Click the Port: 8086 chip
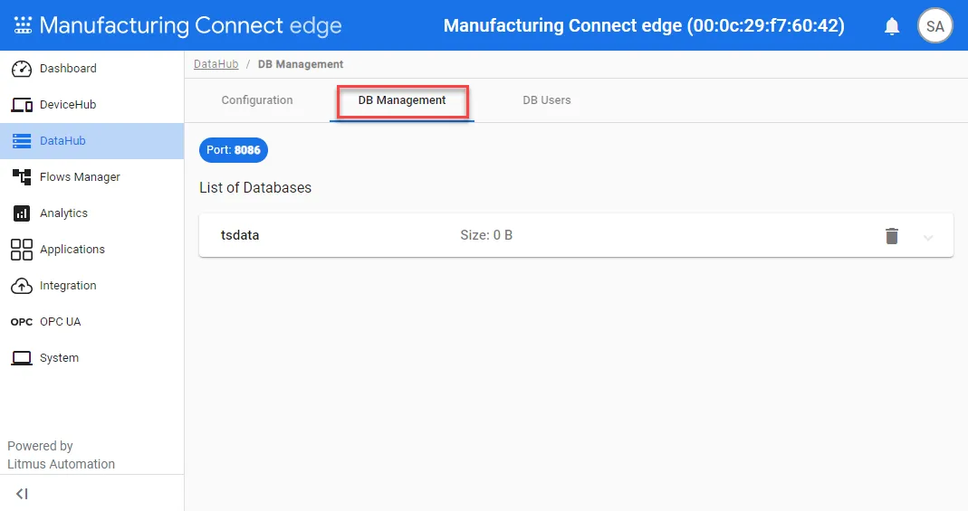The width and height of the screenshot is (968, 511). point(234,150)
